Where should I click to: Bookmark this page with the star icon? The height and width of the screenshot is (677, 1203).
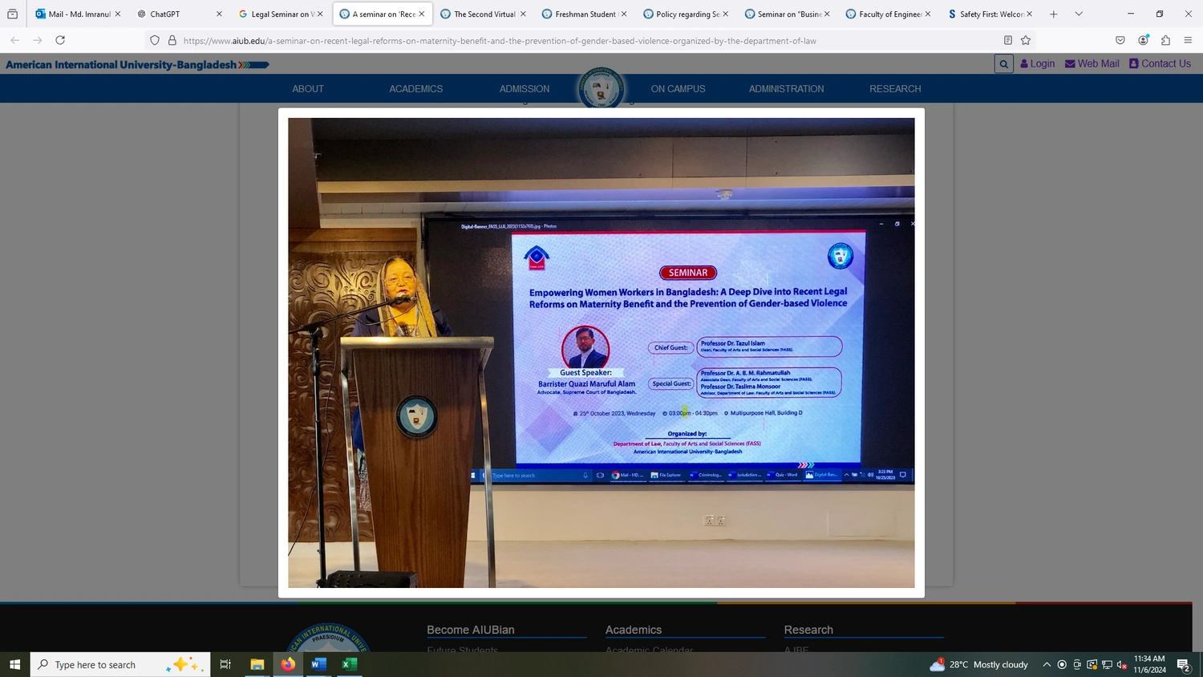coord(1026,40)
